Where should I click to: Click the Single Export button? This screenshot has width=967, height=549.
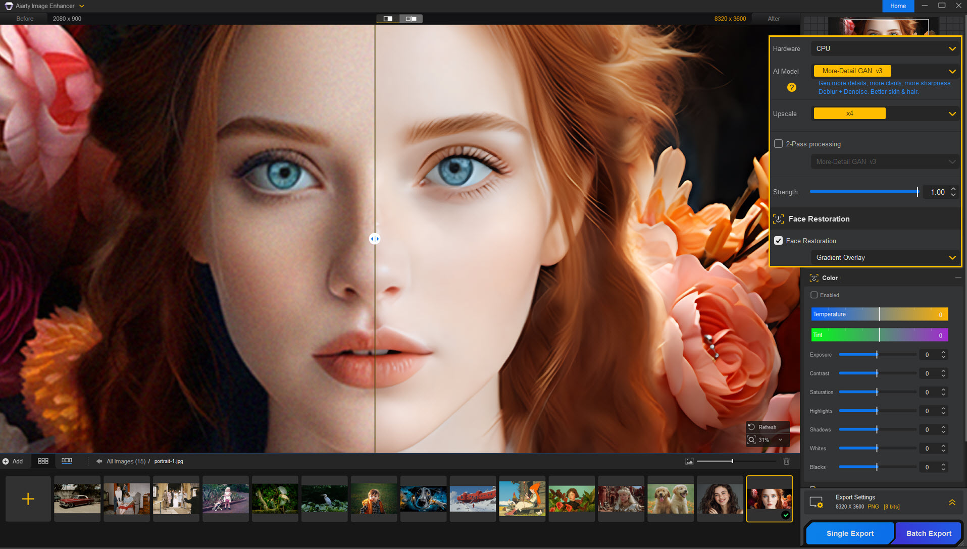(849, 533)
